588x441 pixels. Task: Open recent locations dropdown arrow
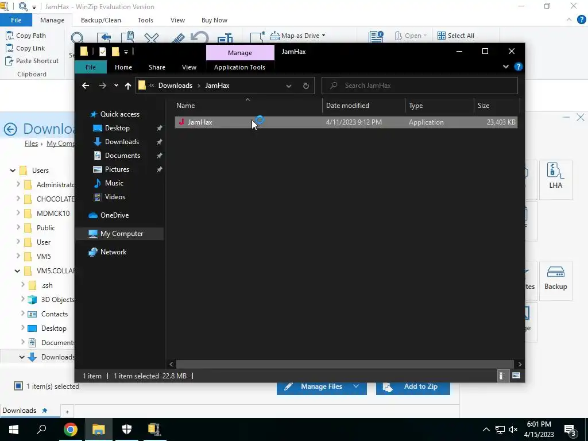pos(116,86)
